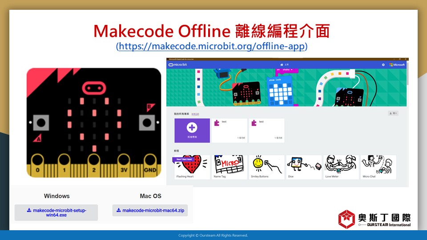Click the 'show leds' block in the banner

coord(281,91)
